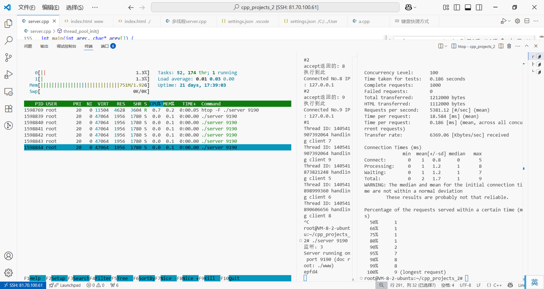
Task: Open the new terminal profile dropdown
Action: [446, 46]
